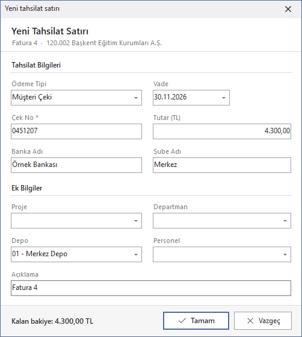Click the Kalan bakiye: 4.300,00 TL text
Image resolution: width=302 pixels, height=337 pixels.
coord(52,321)
